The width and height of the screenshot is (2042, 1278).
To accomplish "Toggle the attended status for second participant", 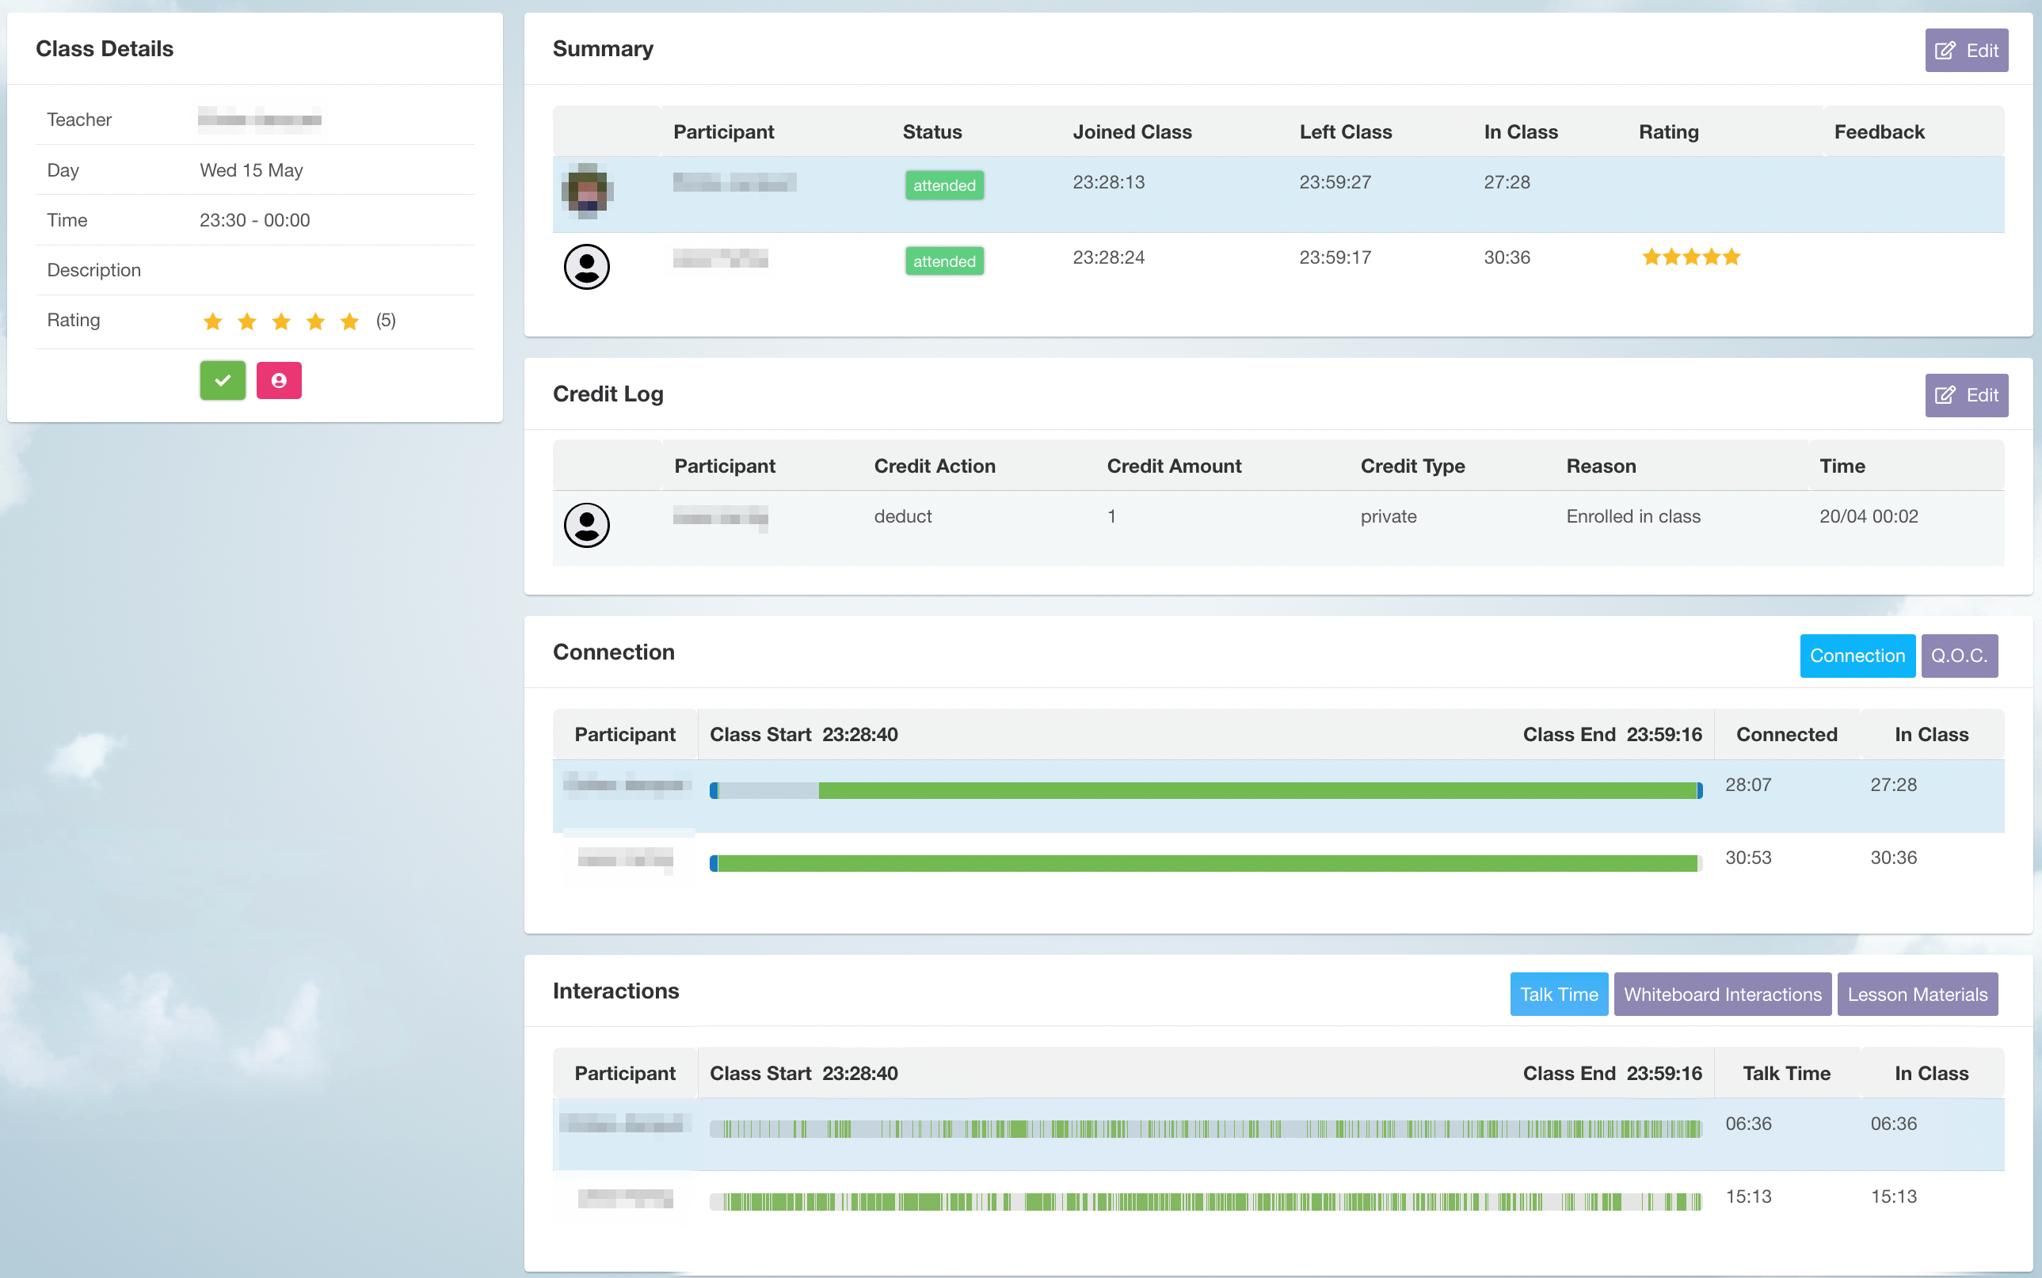I will click(943, 261).
